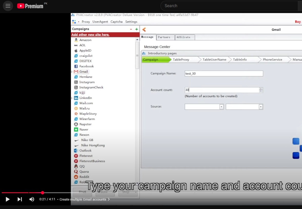The image size is (302, 209).
Task: Open the UserAgent menu
Action: pos(100,22)
